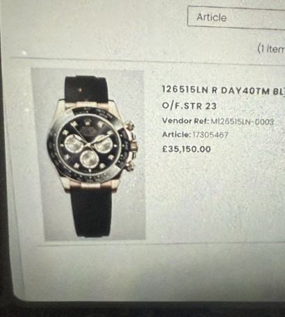
Task: Select vendor reference MI26515LN-0003
Action: (x=243, y=122)
